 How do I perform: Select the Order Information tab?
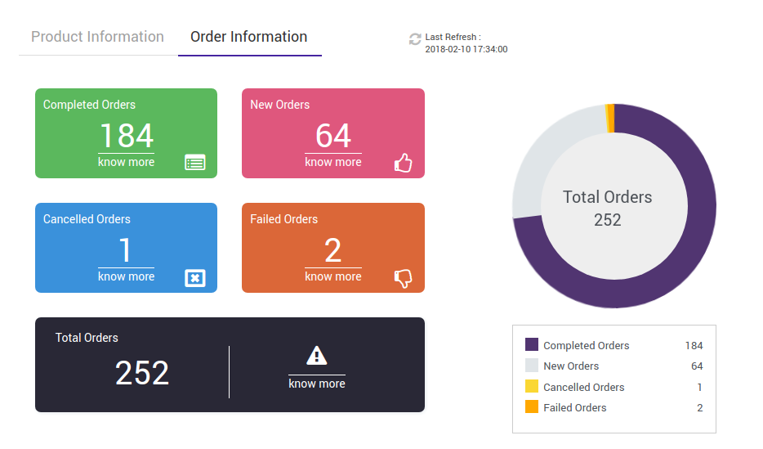[x=249, y=37]
